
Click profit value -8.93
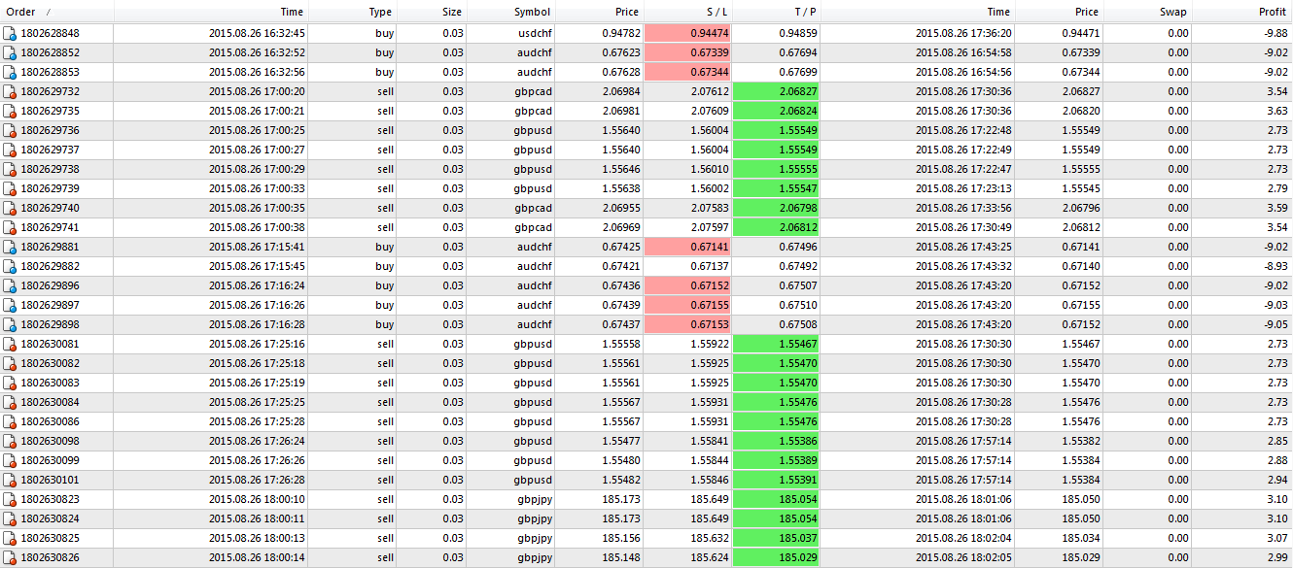click(x=1275, y=266)
